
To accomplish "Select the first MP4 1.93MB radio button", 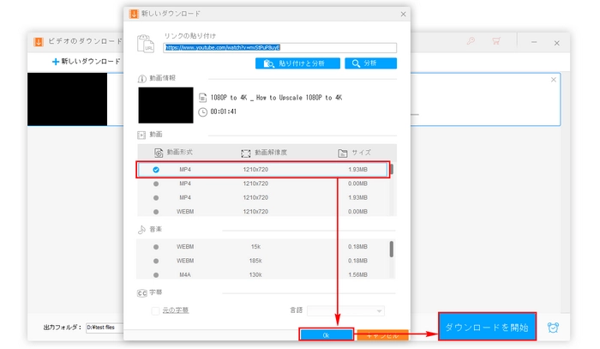I will (x=156, y=170).
